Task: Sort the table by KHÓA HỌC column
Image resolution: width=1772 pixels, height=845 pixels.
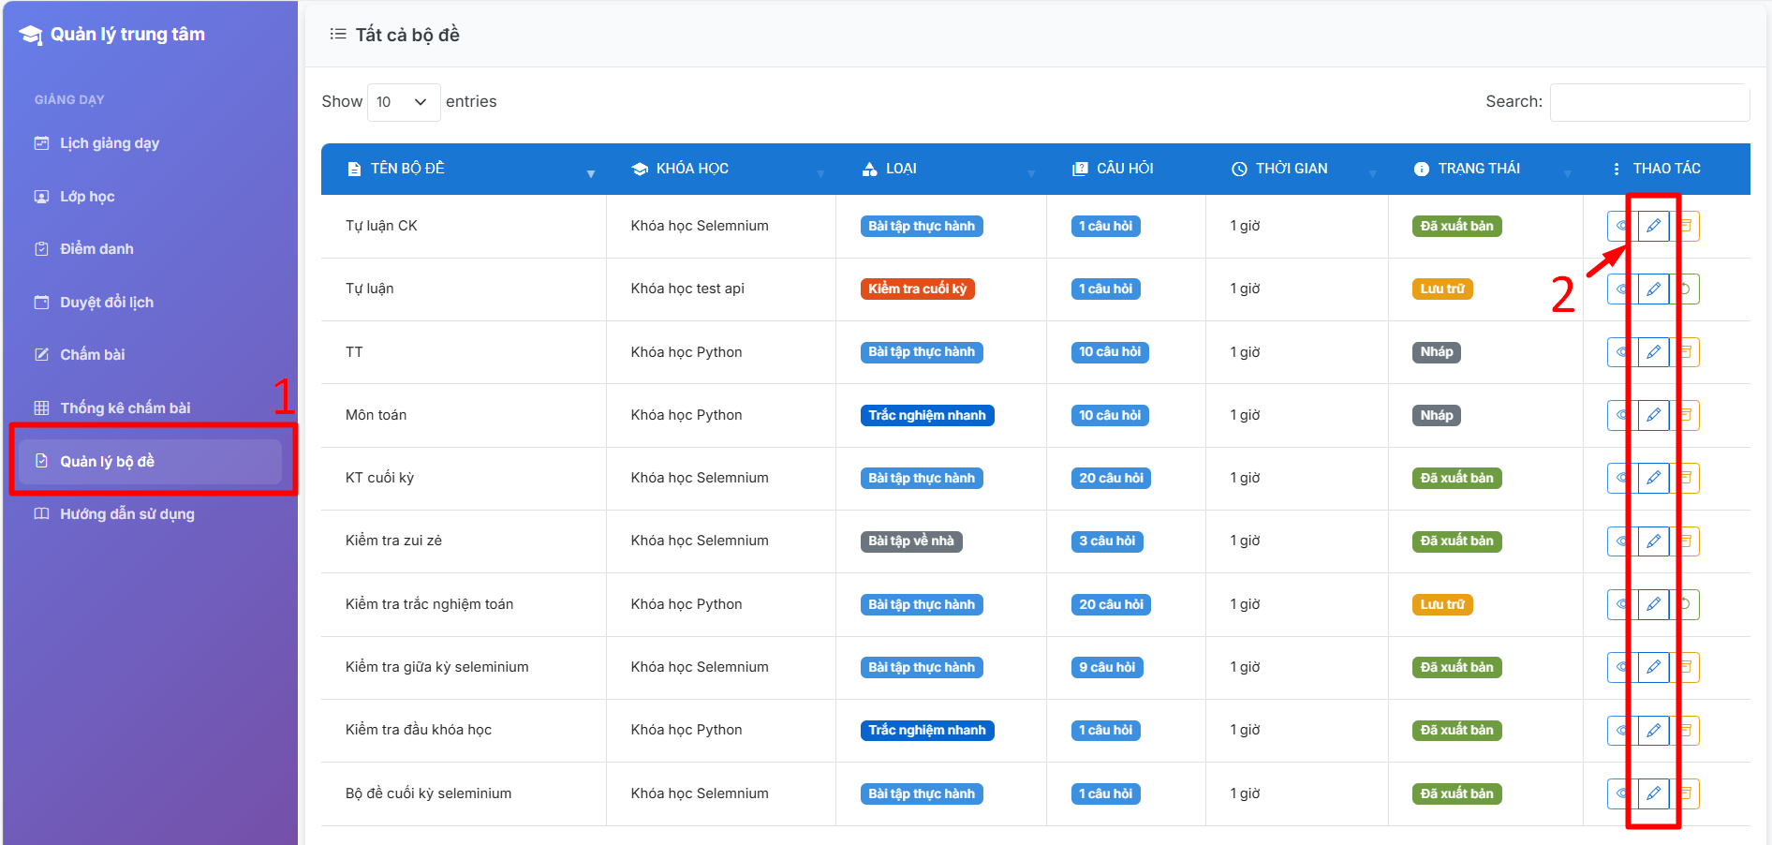Action: click(693, 169)
